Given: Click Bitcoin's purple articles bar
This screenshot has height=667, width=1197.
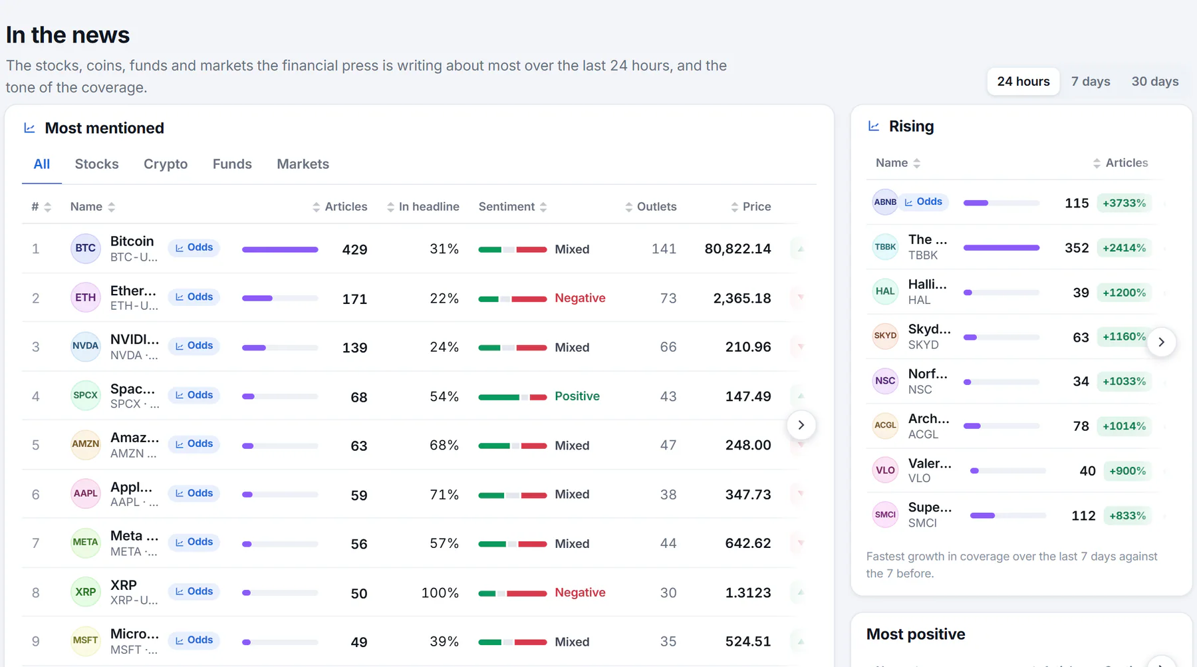Looking at the screenshot, I should point(280,249).
